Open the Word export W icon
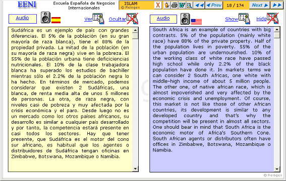Screen dimensions: 286x181 tap(182, 5)
